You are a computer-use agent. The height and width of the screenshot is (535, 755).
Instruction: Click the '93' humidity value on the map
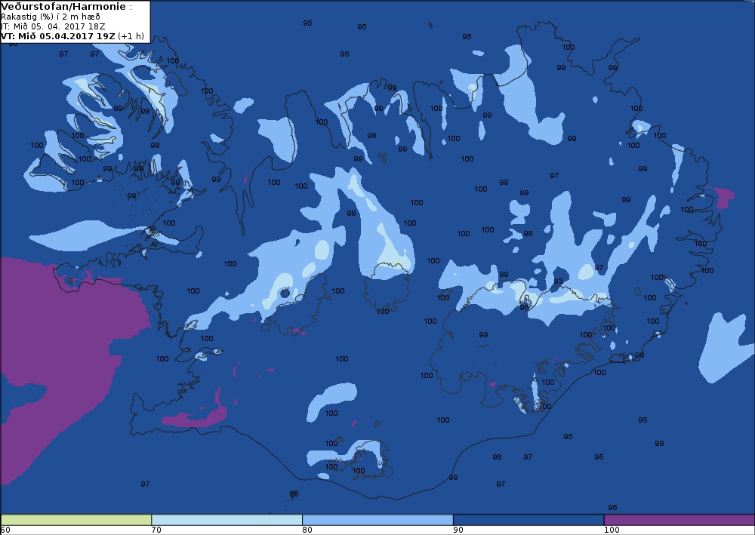(558, 281)
